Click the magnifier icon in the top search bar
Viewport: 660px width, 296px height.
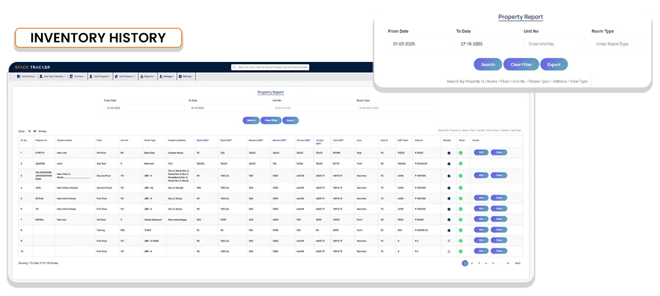coord(234,67)
